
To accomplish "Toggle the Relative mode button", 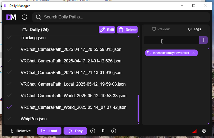I will [x=20, y=131].
